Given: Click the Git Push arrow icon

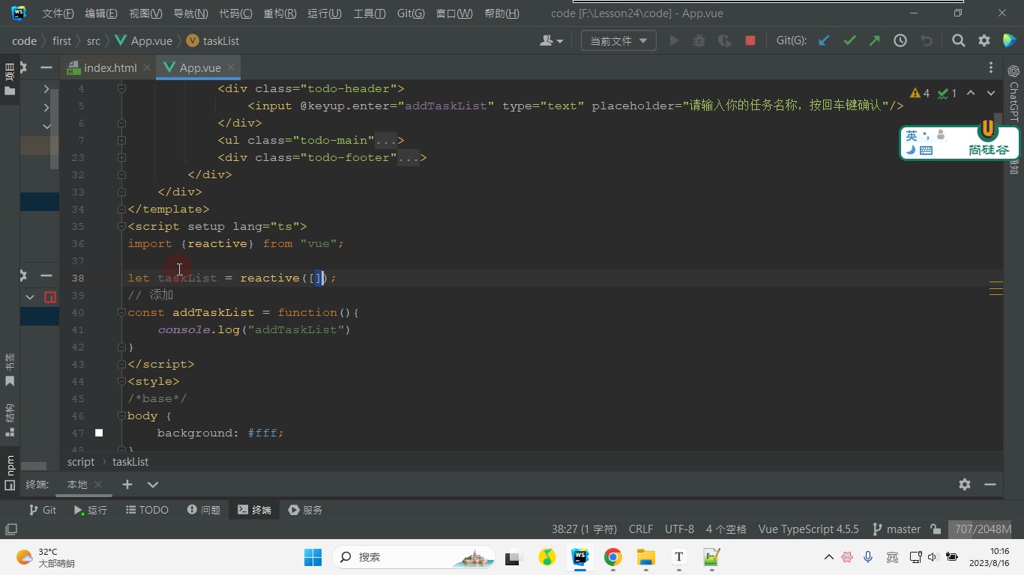Looking at the screenshot, I should 875,40.
